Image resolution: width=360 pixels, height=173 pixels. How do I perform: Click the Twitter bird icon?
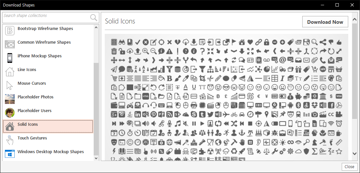tap(210, 114)
